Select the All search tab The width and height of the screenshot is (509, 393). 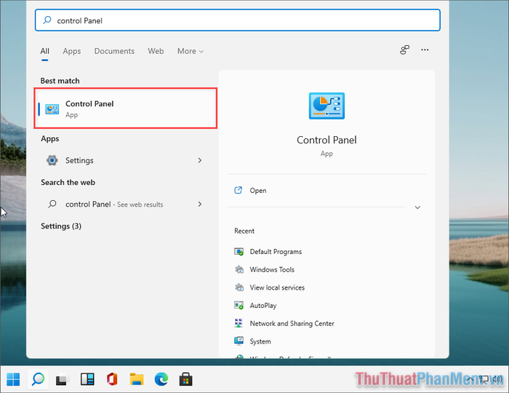click(x=45, y=52)
